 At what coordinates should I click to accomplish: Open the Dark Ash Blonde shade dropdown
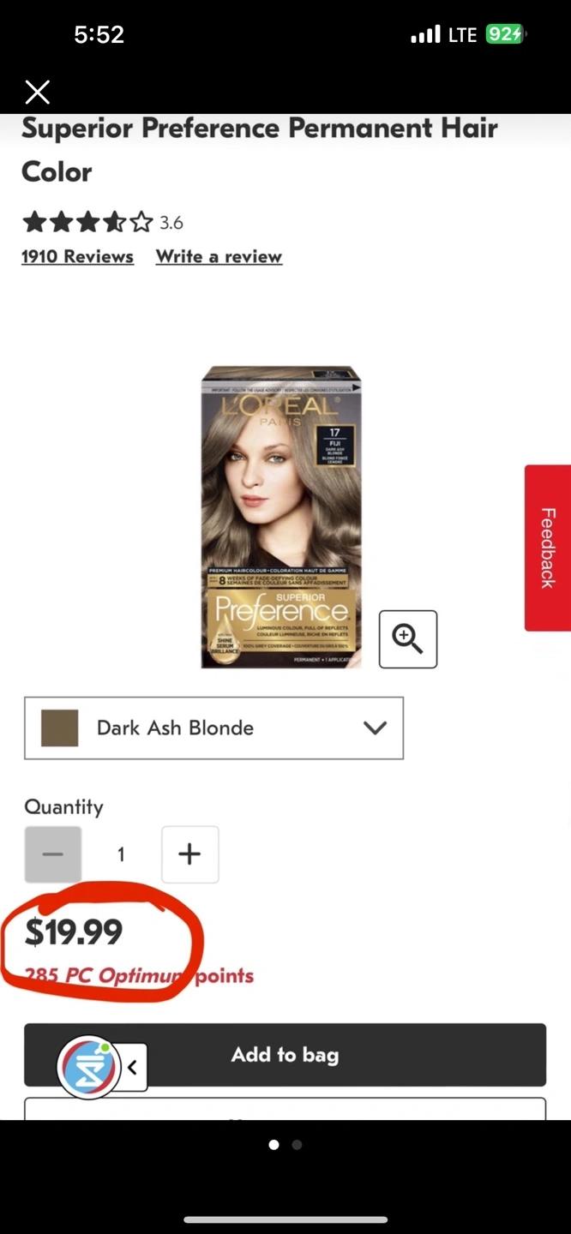point(213,728)
